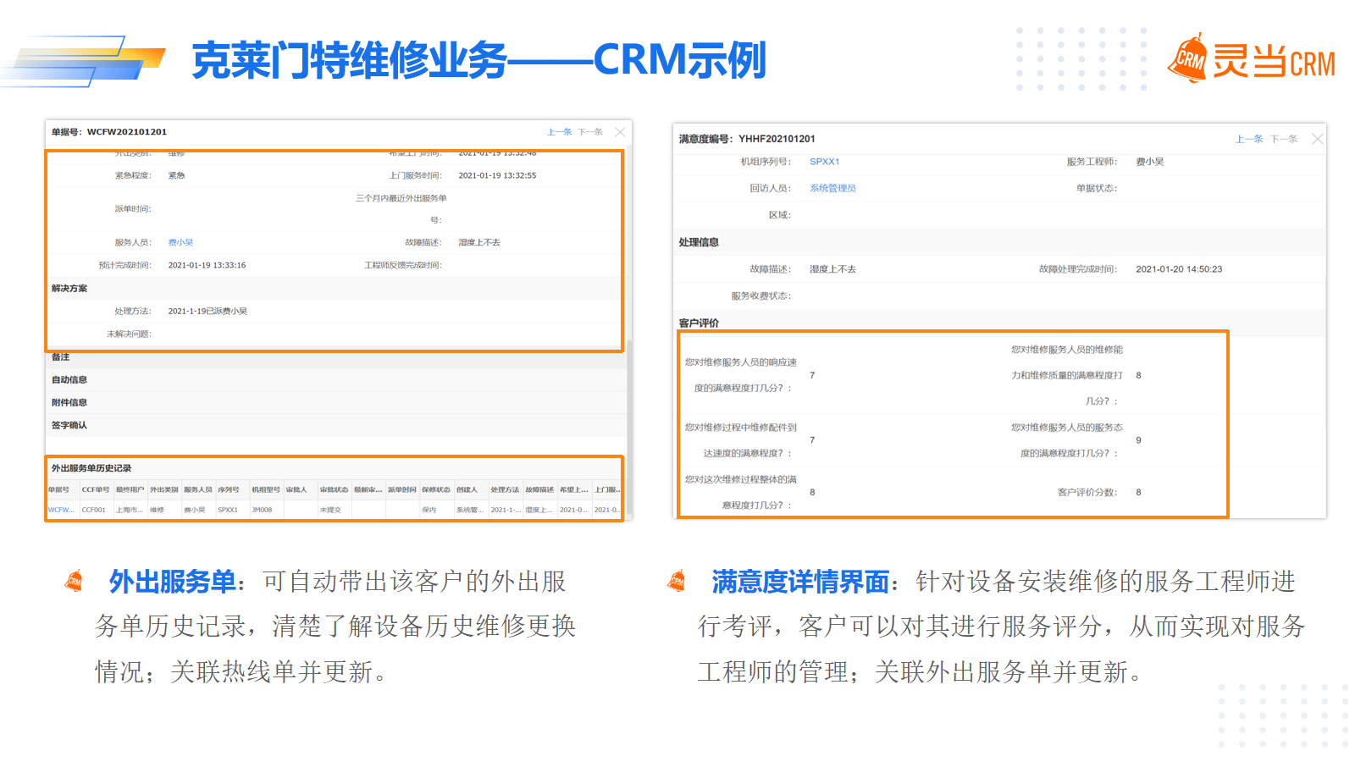Select the 机组型号 column header
Viewport: 1355px width, 762px height.
pyautogui.click(x=267, y=490)
